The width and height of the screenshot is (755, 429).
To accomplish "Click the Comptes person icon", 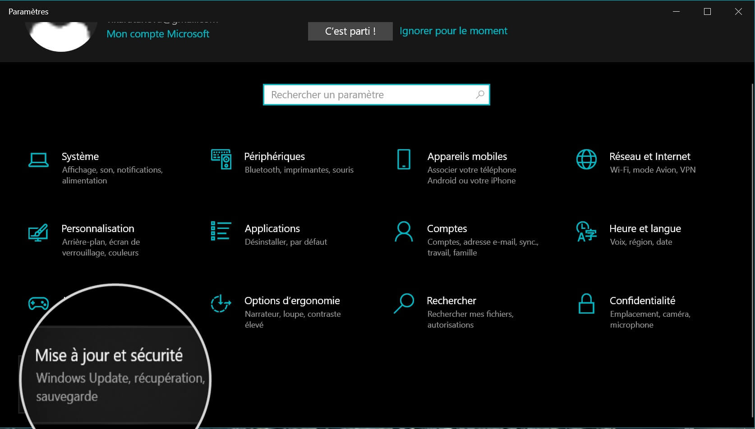I will point(404,231).
